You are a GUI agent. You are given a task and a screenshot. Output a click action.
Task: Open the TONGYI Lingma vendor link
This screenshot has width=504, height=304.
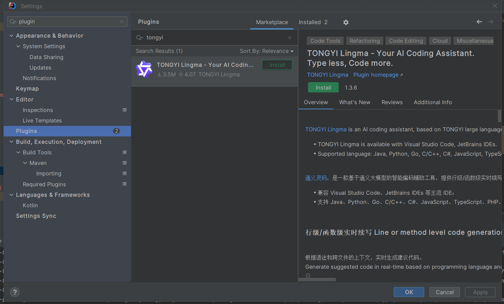pyautogui.click(x=328, y=75)
